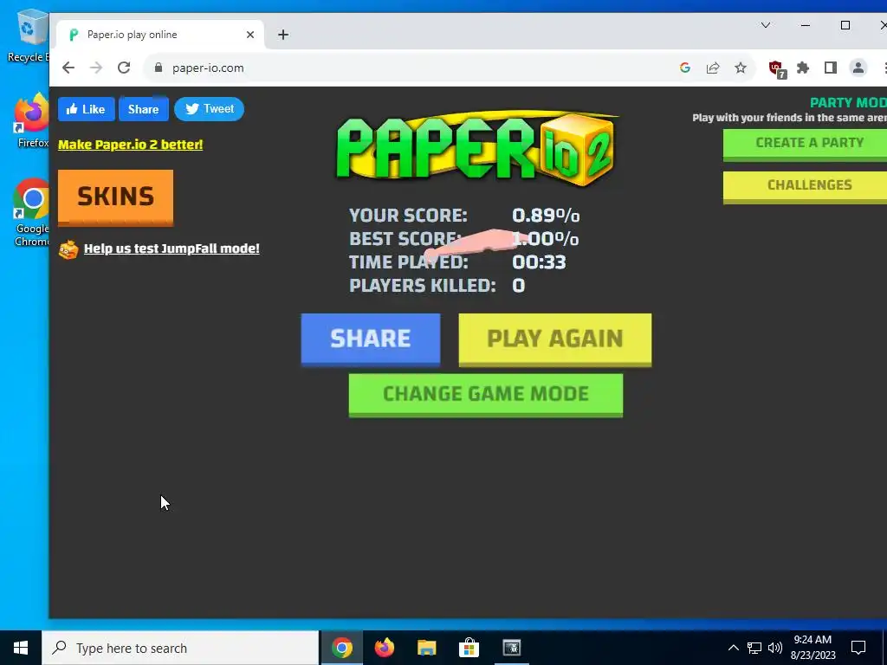887x665 pixels.
Task: Open the notification center icon
Action: [858, 648]
